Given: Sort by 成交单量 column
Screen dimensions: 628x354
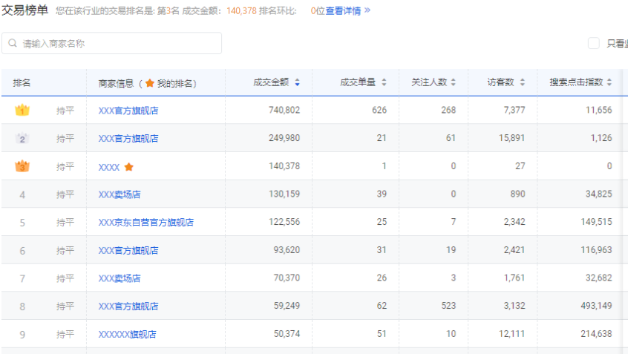Looking at the screenshot, I should click(x=384, y=83).
